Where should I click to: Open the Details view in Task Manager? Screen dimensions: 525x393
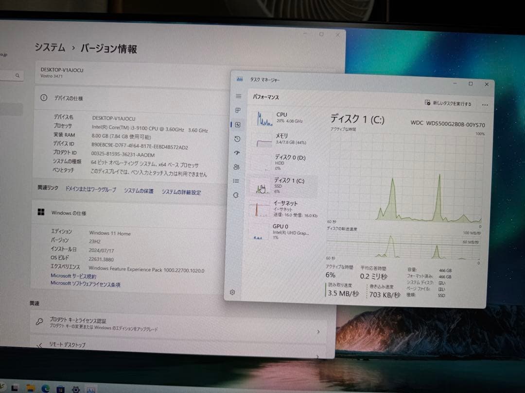[x=237, y=180]
